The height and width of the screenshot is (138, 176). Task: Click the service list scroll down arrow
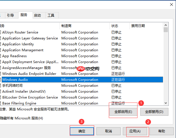(166, 103)
